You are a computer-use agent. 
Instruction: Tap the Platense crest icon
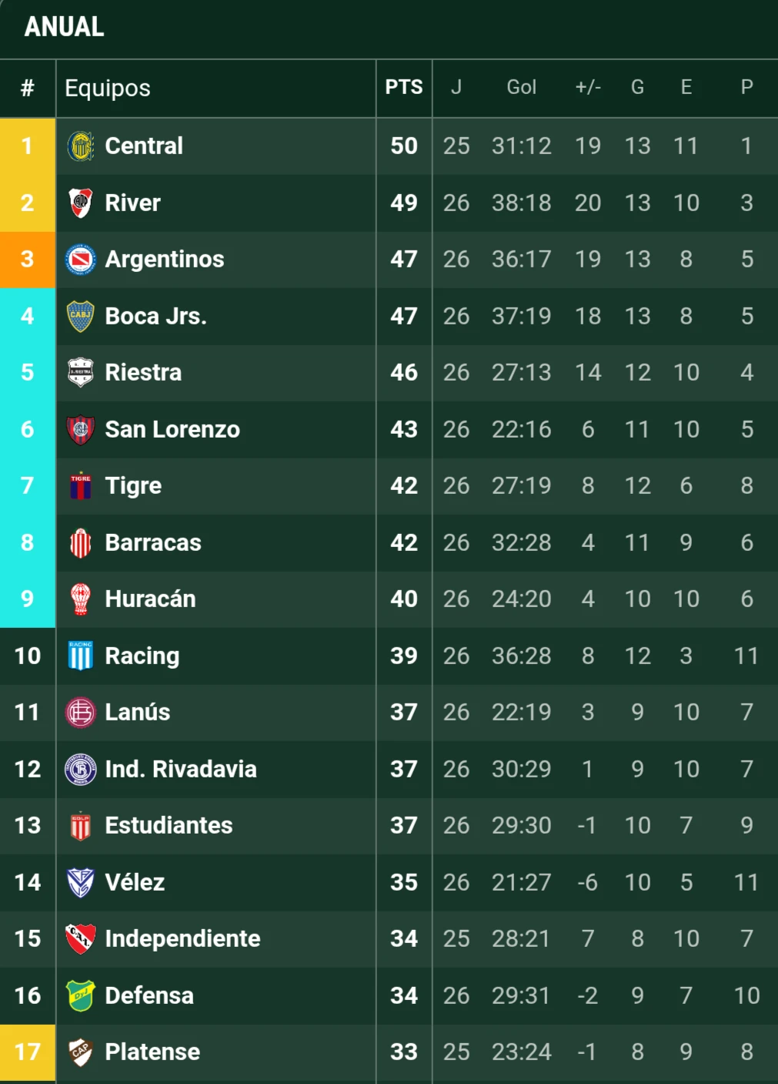click(81, 1052)
